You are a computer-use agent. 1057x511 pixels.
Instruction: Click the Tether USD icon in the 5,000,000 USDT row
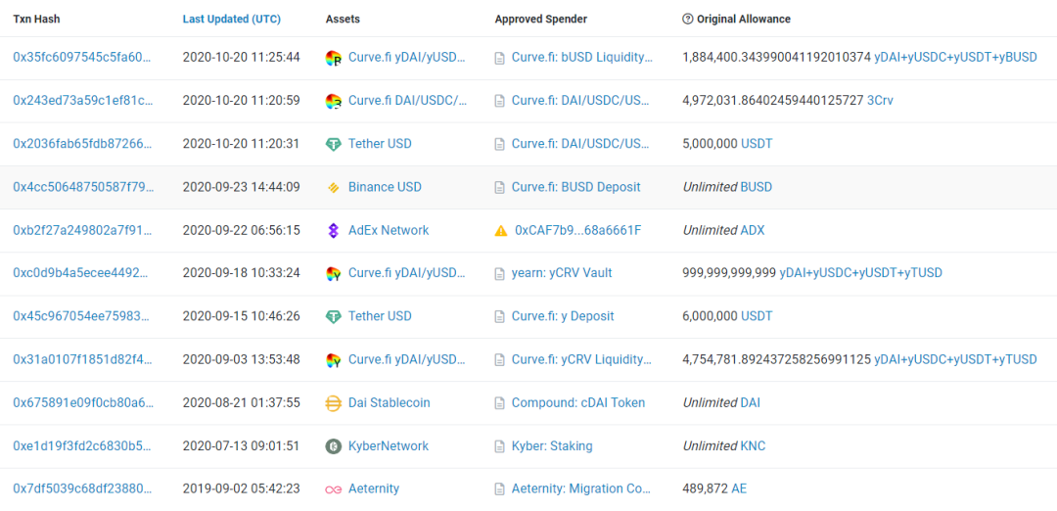click(x=334, y=144)
